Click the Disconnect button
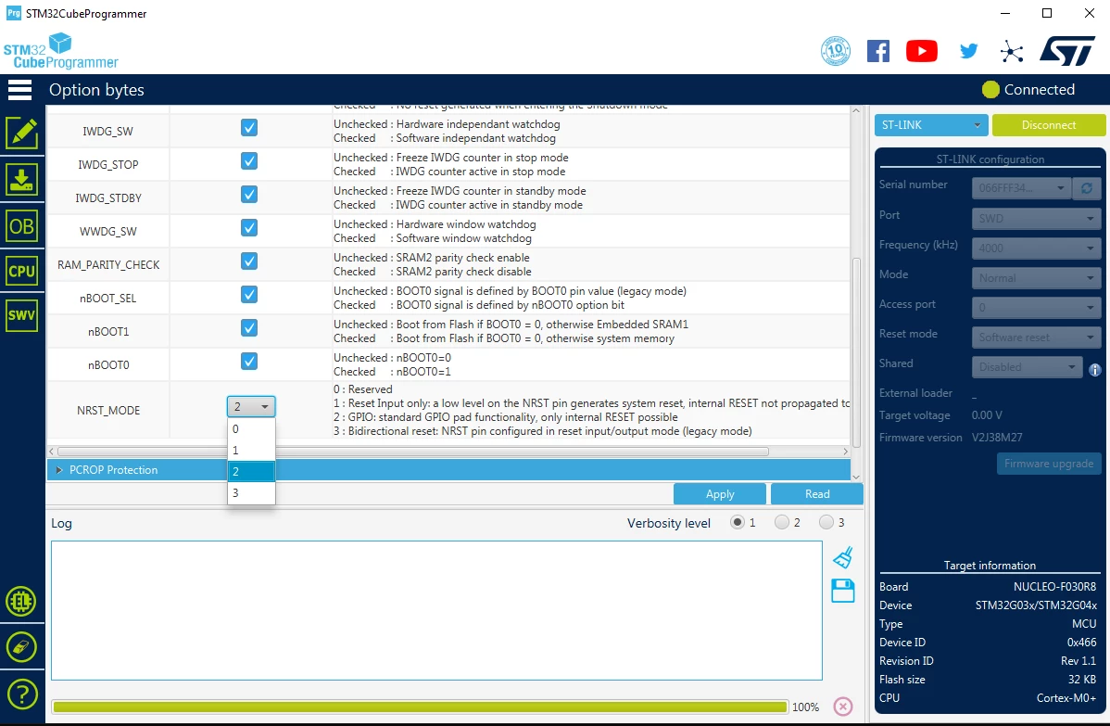 [x=1049, y=124]
